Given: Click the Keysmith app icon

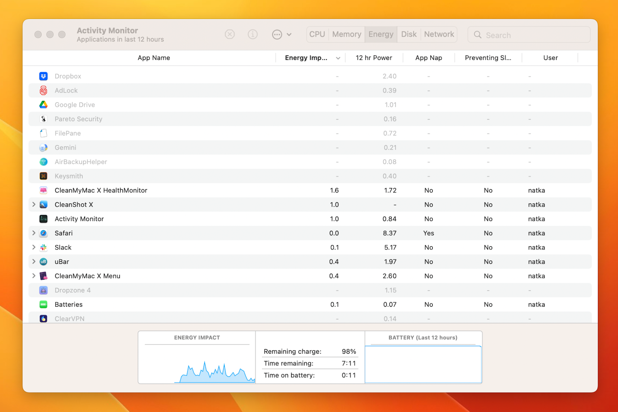Looking at the screenshot, I should pyautogui.click(x=43, y=176).
